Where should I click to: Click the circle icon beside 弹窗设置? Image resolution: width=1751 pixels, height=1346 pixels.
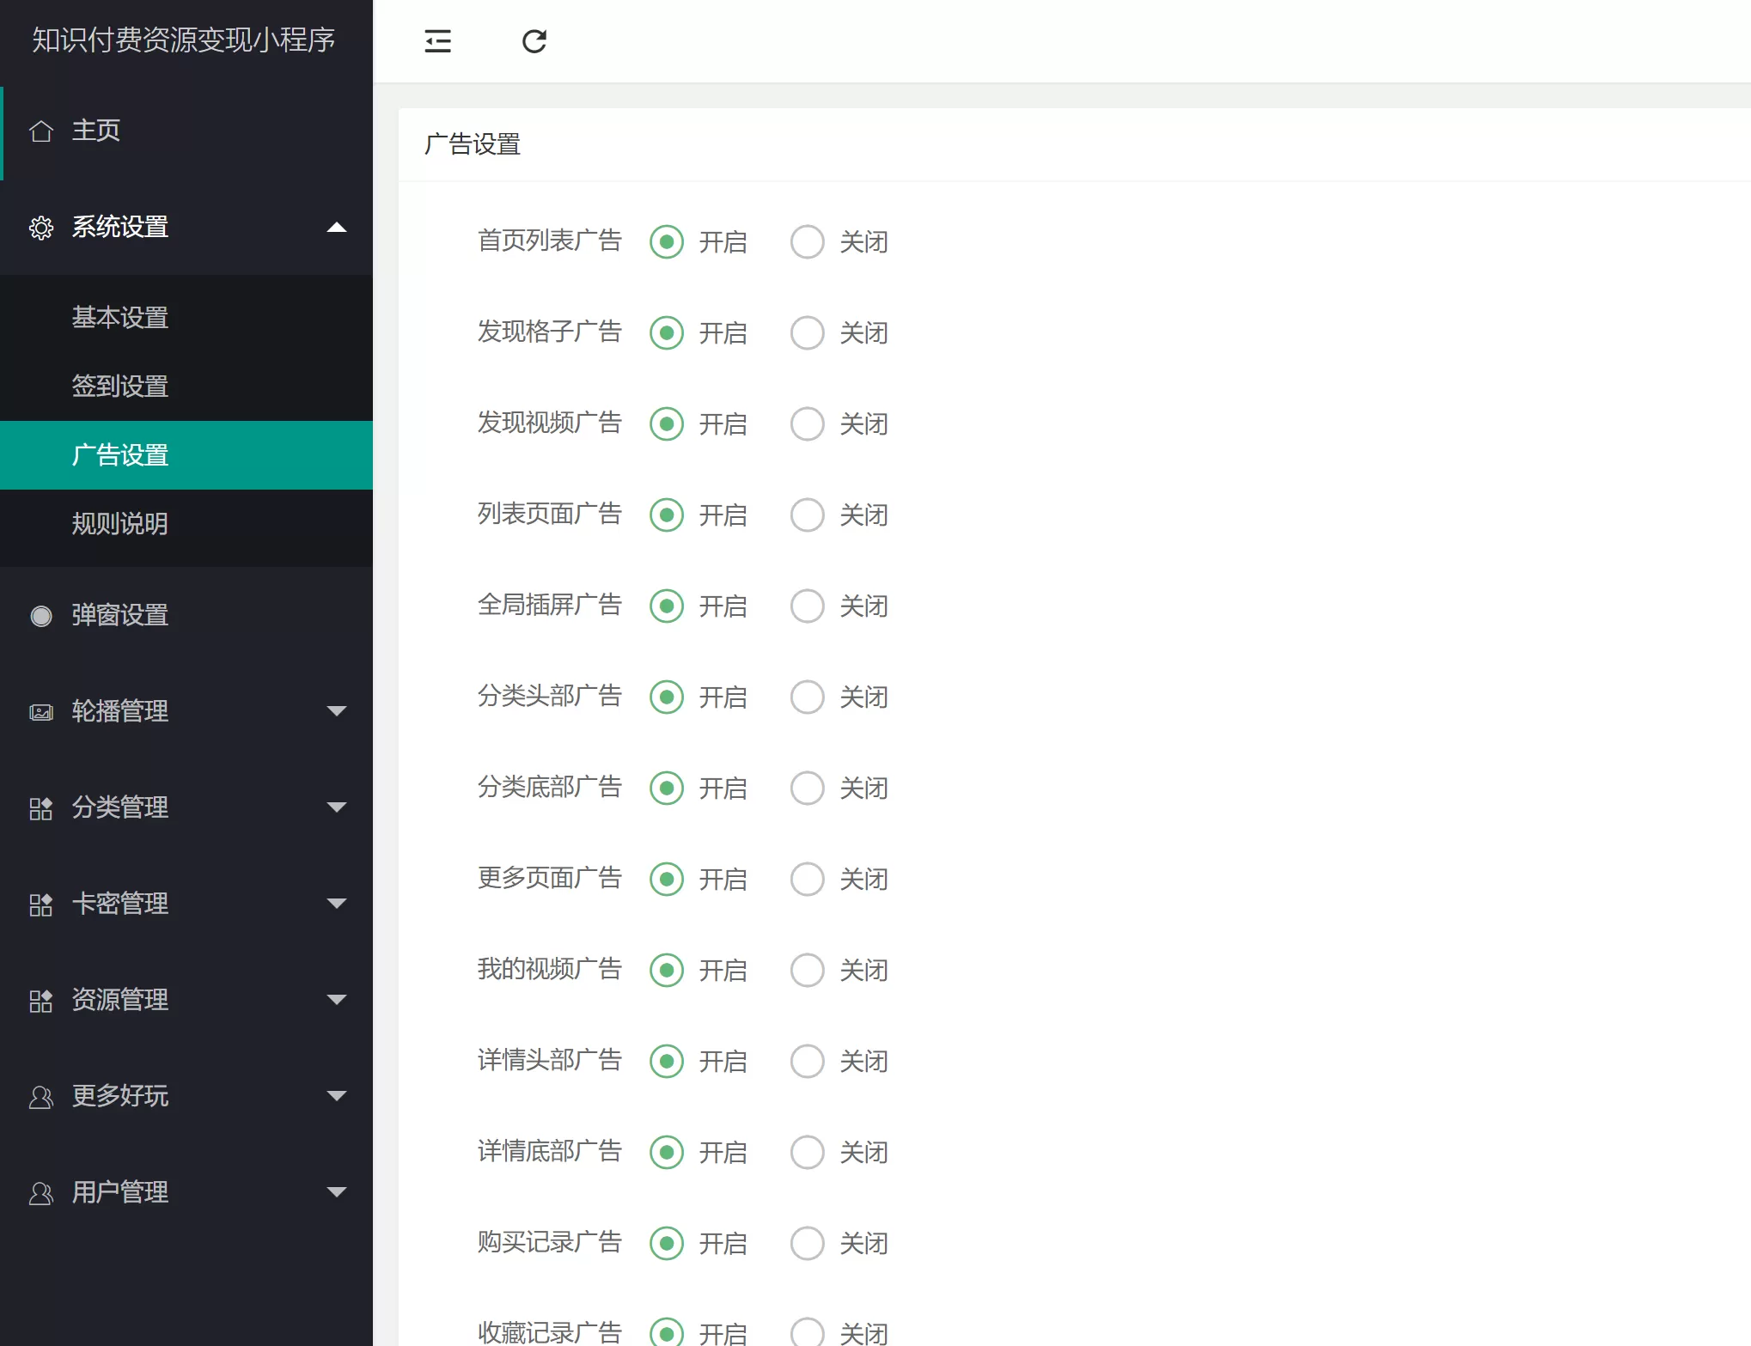coord(40,616)
